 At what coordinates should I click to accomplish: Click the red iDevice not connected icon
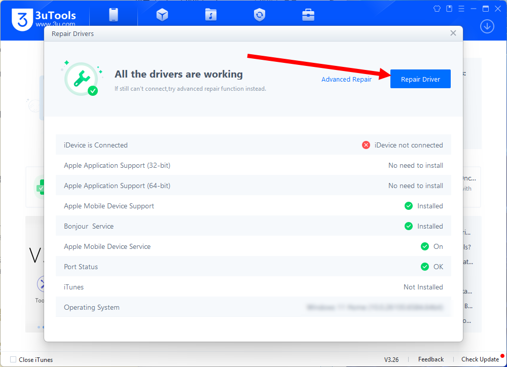[366, 145]
